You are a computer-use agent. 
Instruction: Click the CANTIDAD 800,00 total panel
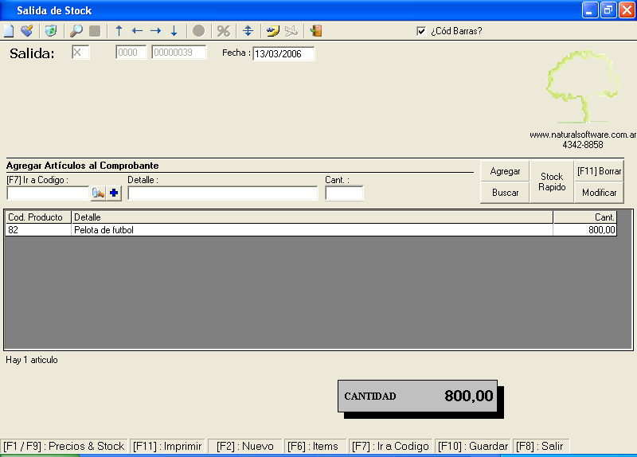(417, 396)
